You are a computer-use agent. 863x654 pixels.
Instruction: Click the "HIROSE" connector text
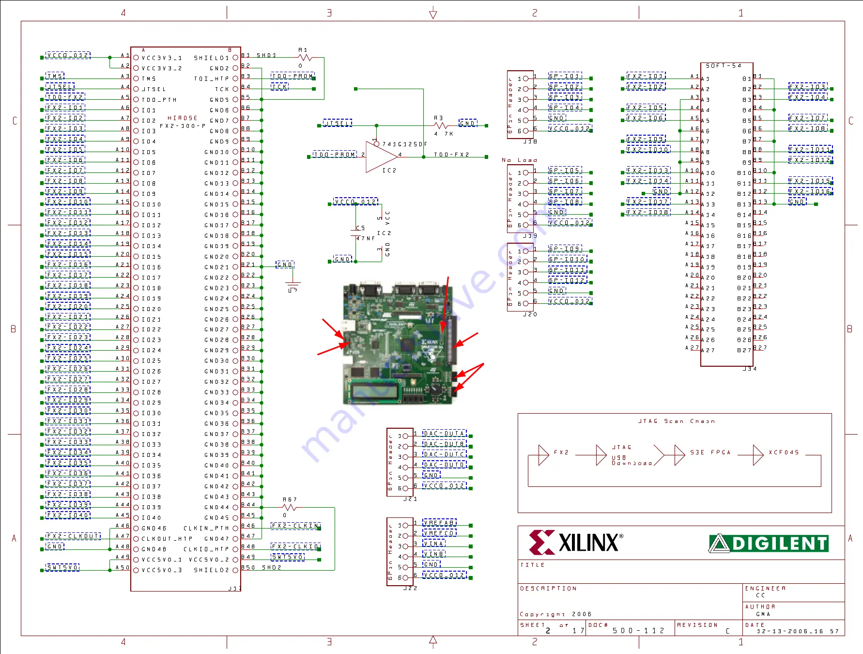[x=182, y=118]
